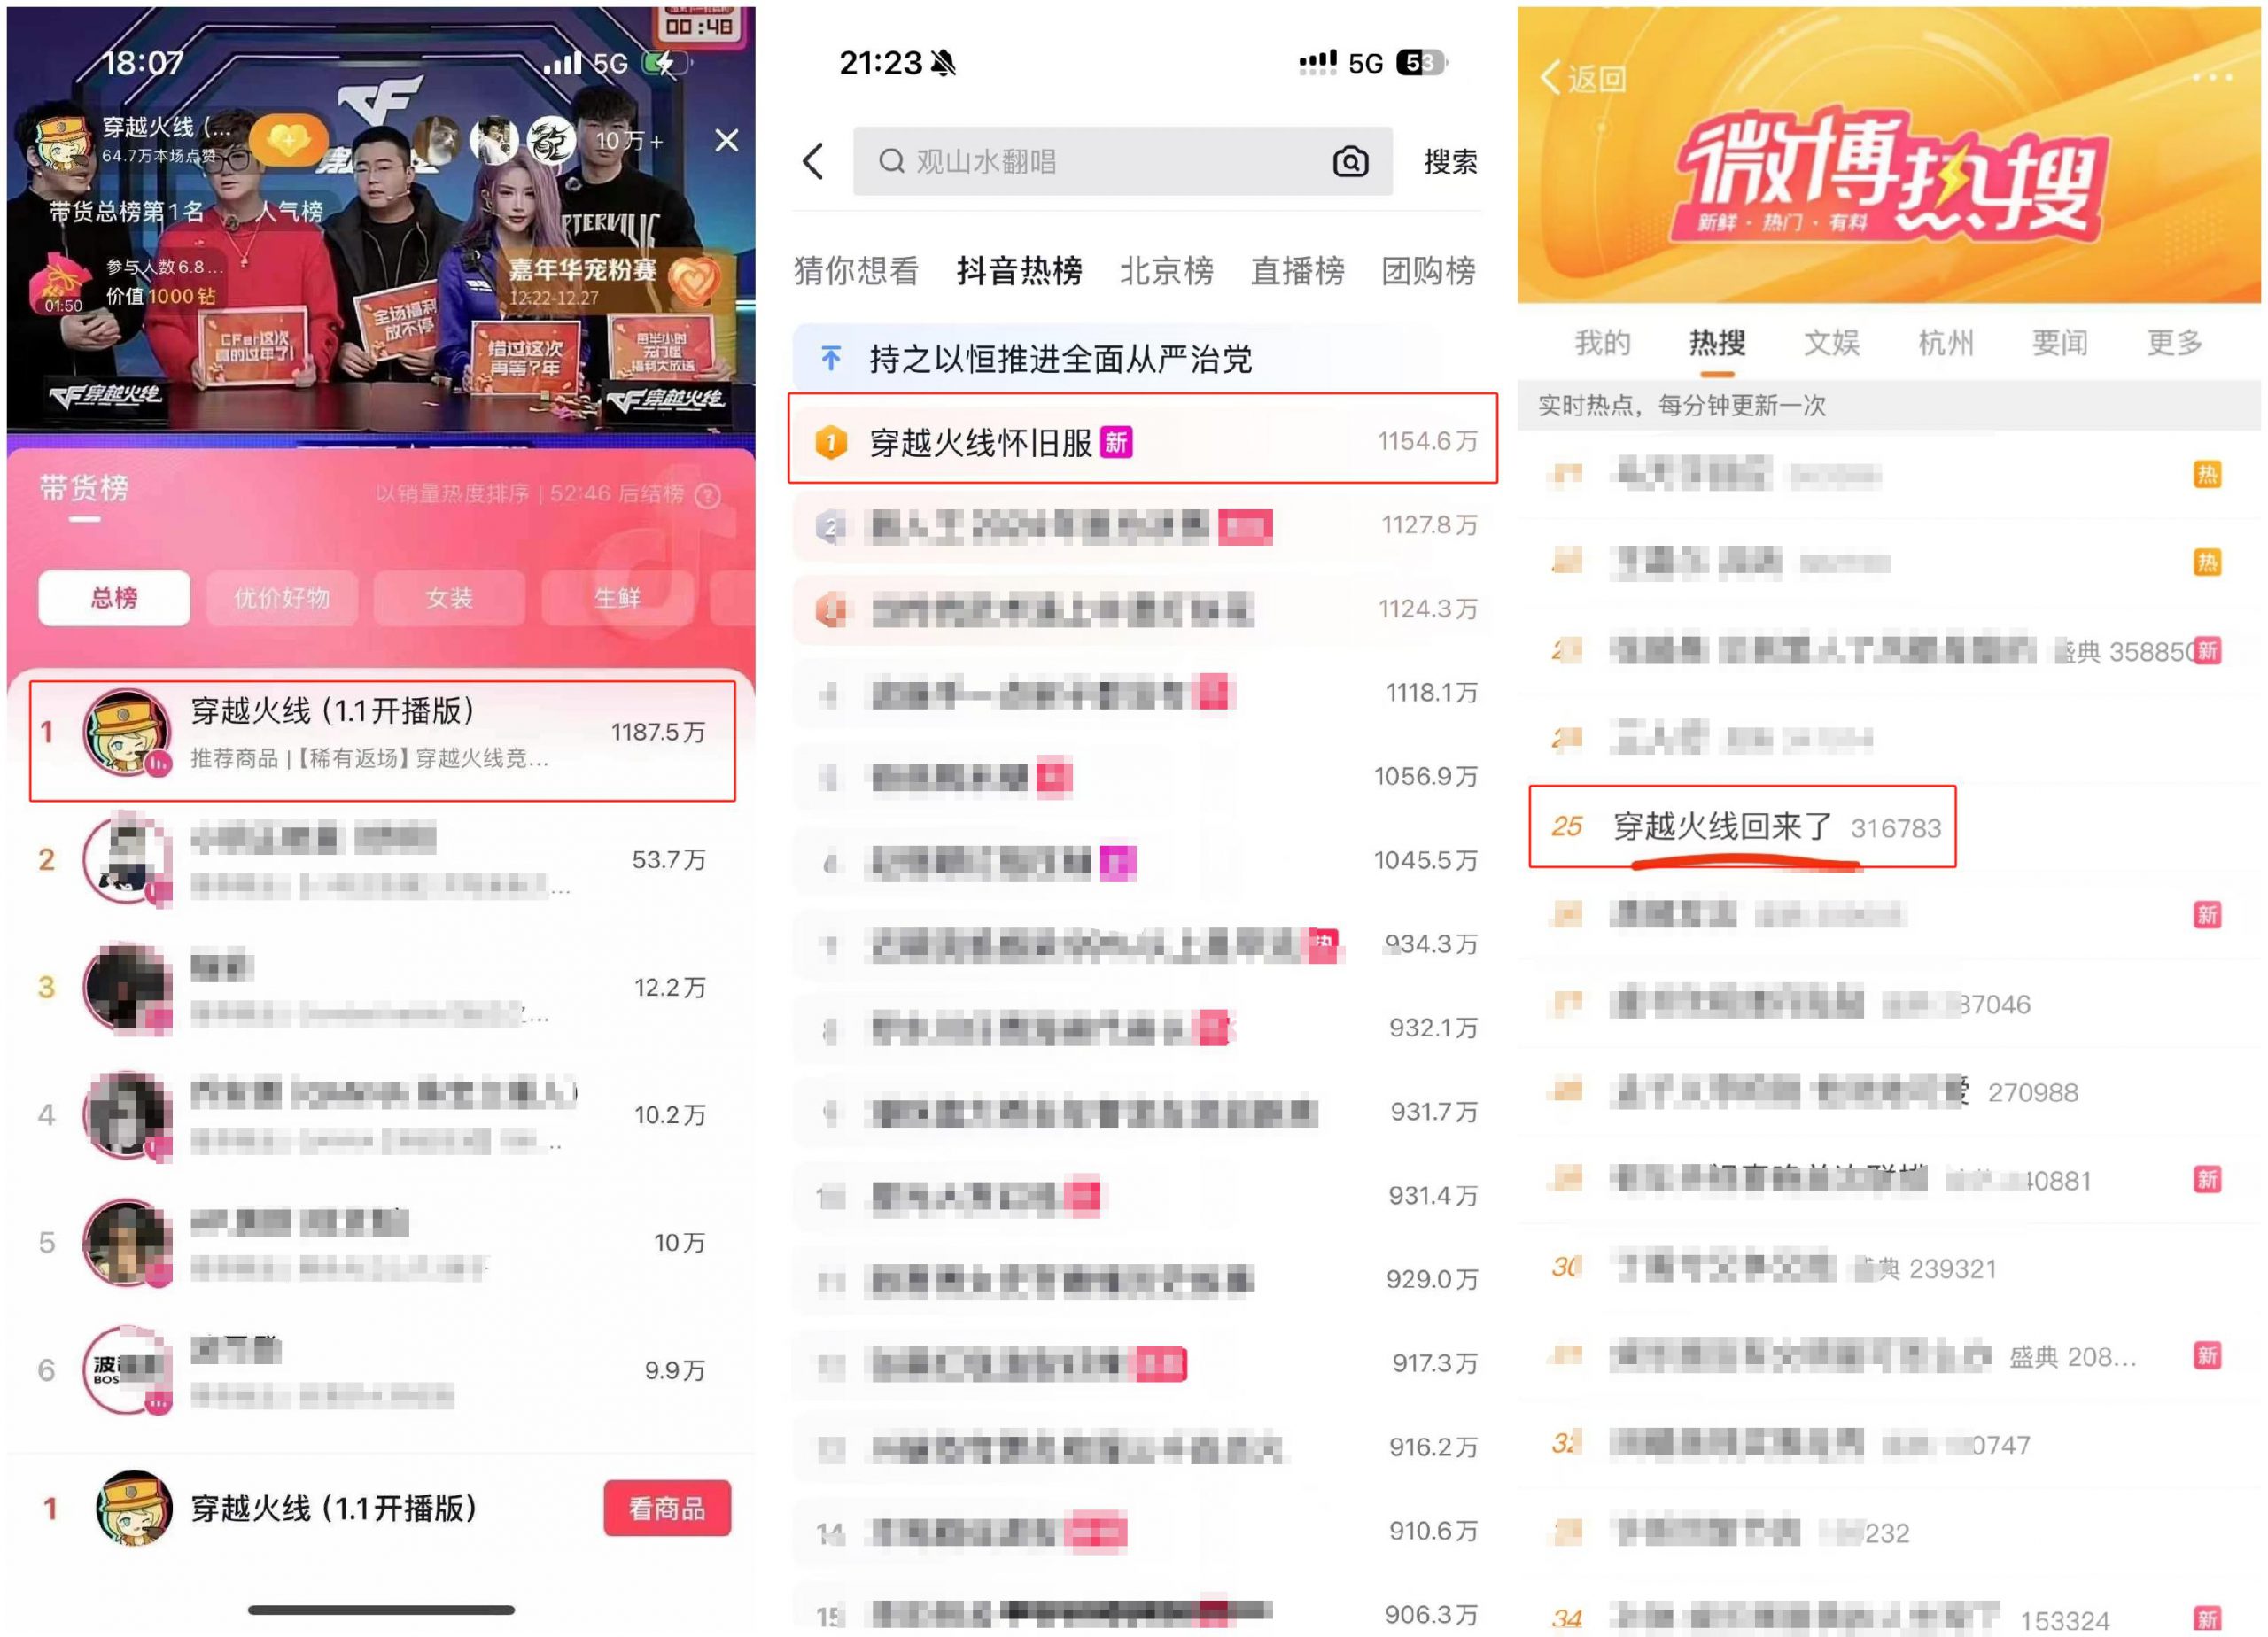Open the 更多 tab on Weibo
The height and width of the screenshot is (1637, 2268).
[2174, 343]
